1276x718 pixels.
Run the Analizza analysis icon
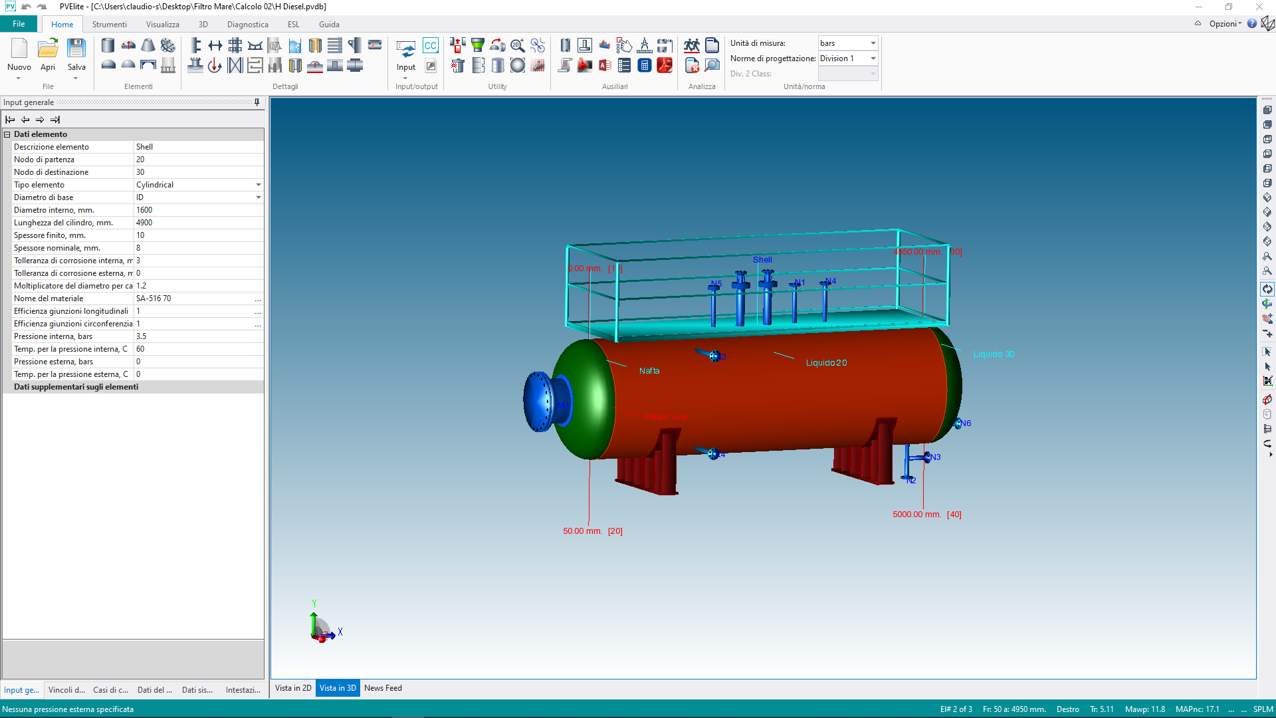point(692,45)
